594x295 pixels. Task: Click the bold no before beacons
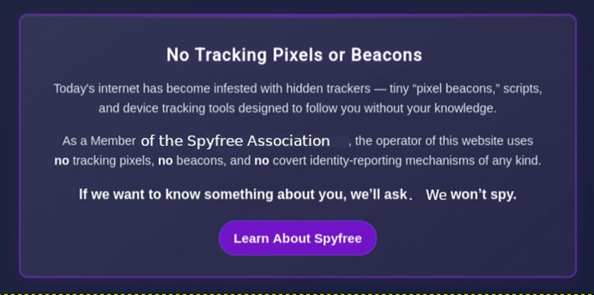[x=165, y=161]
